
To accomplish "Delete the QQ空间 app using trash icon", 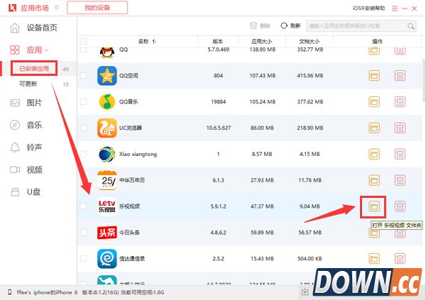I will point(400,75).
